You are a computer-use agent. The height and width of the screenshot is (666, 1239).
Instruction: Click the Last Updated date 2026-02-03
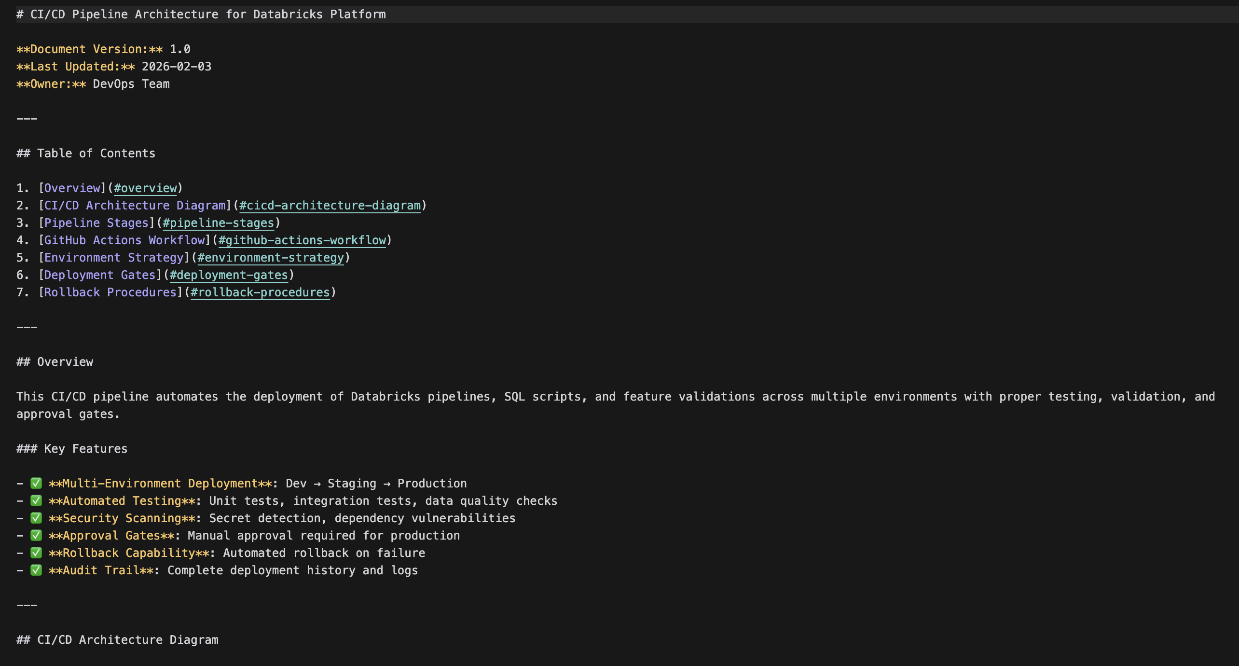pos(177,67)
